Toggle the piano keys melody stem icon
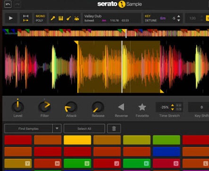 click(x=61, y=18)
